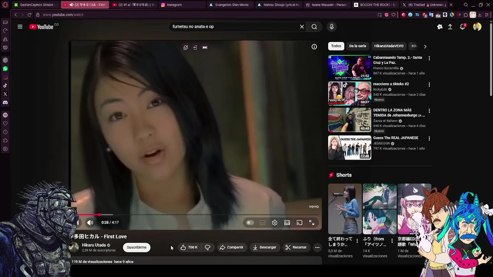The image size is (493, 277).
Task: Select De la serie filter chip
Action: point(357,46)
